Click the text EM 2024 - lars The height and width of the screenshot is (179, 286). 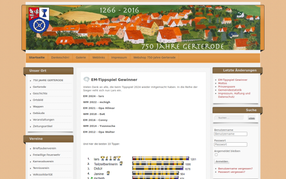(93, 96)
